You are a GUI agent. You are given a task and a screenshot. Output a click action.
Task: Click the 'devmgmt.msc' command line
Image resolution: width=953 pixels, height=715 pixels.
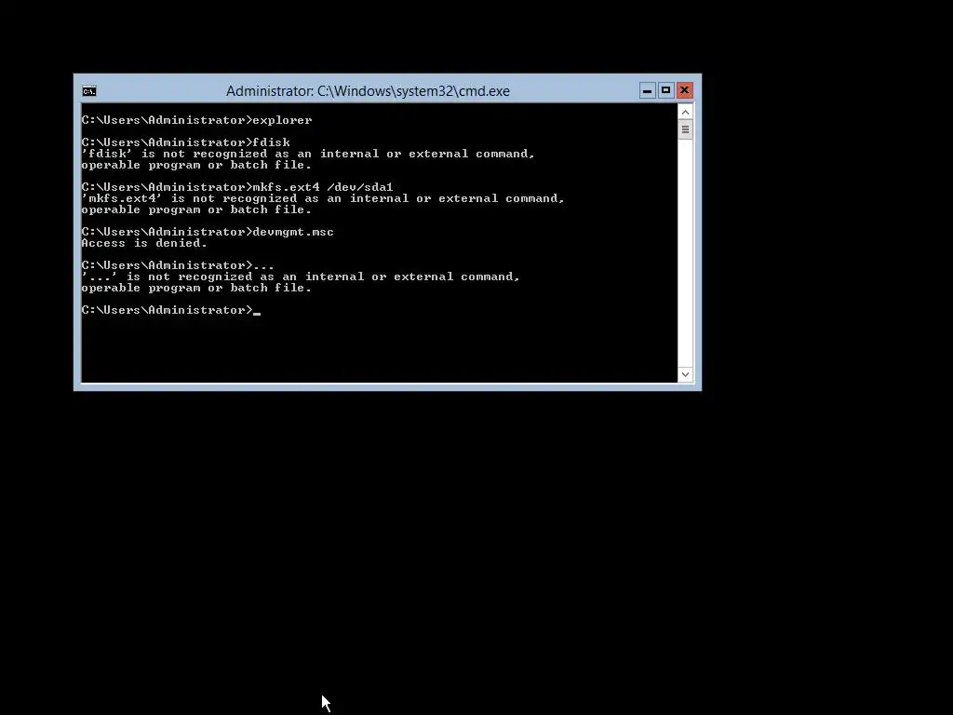click(208, 232)
